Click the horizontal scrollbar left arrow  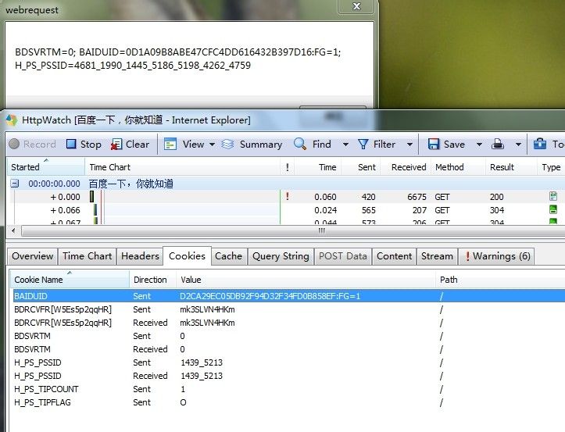[14, 230]
